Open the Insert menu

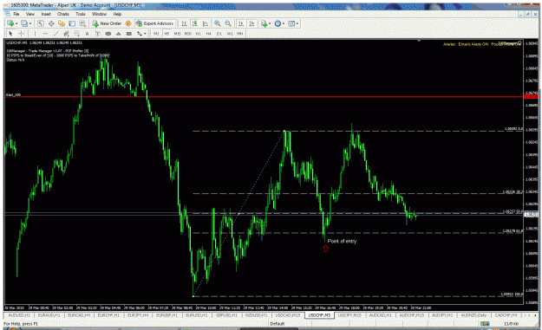coord(46,14)
